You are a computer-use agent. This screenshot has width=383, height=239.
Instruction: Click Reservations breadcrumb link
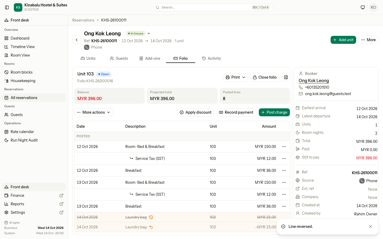83,20
